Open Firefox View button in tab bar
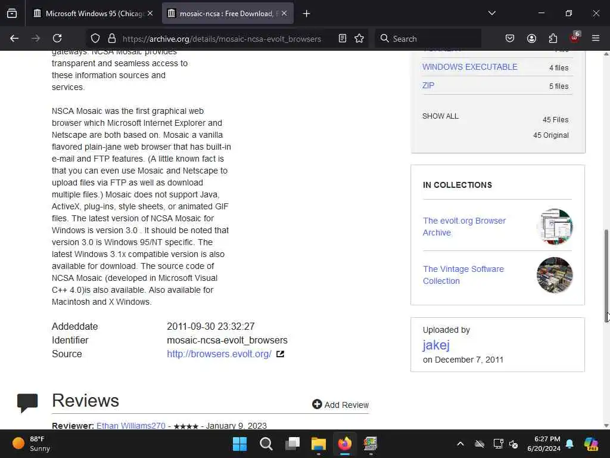This screenshot has width=610, height=458. point(12,14)
